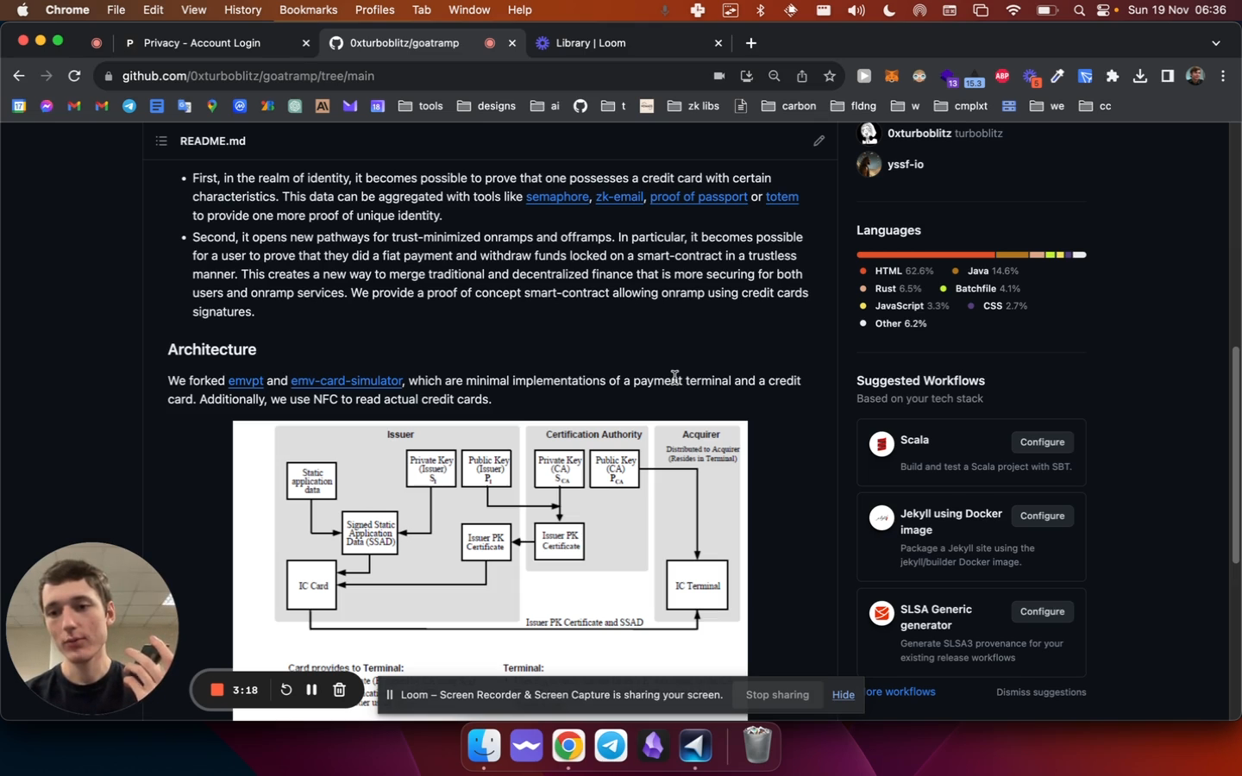Image resolution: width=1242 pixels, height=776 pixels.
Task: Open the History menu
Action: pos(242,9)
